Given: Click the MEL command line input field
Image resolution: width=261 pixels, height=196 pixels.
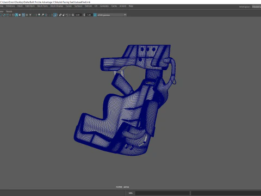Looking at the screenshot, I should pyautogui.click(x=163, y=193).
